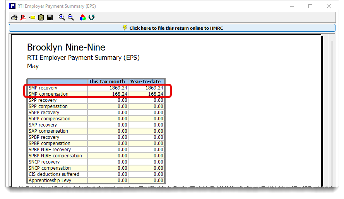Select the 'SNCP recovery' row label
344x199 pixels.
tap(44, 162)
